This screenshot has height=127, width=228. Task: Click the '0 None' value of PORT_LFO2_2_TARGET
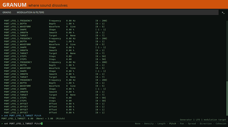71,95
